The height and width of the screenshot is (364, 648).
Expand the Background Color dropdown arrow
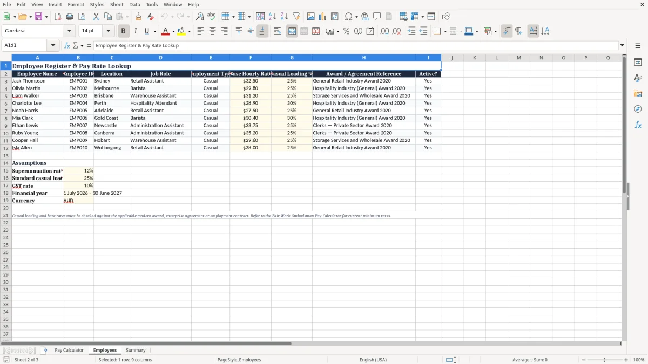coord(190,31)
